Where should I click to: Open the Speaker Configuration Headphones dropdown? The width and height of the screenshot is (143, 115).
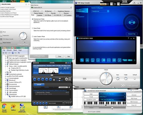pos(100,11)
